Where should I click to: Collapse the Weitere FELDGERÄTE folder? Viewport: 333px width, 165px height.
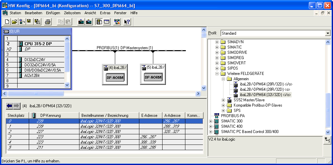tap(217, 74)
